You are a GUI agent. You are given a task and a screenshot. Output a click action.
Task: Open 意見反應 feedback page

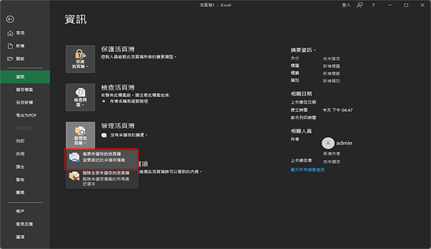click(x=25, y=224)
